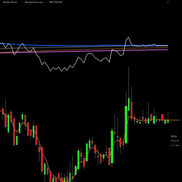Click the 'BSE 502180' stock code
182x182 pixels.
pyautogui.click(x=56, y=2)
